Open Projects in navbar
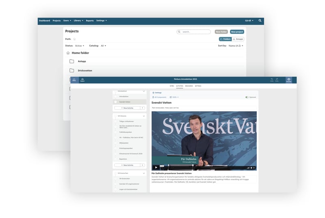The width and height of the screenshot is (325, 218). (56, 20)
